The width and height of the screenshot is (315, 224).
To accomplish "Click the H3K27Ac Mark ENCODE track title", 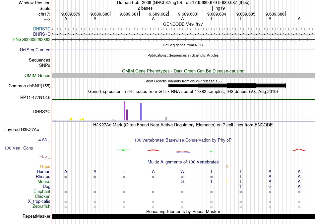I will [x=183, y=125].
